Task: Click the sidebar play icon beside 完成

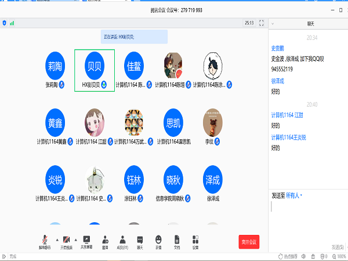Action: click(x=4, y=256)
